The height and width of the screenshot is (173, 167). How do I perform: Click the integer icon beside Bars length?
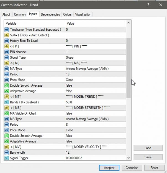[x=7, y=153]
